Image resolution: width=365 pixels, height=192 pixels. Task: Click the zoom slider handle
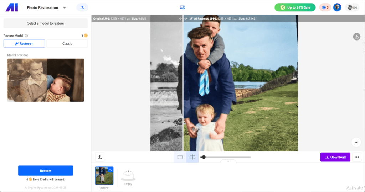click(x=203, y=157)
